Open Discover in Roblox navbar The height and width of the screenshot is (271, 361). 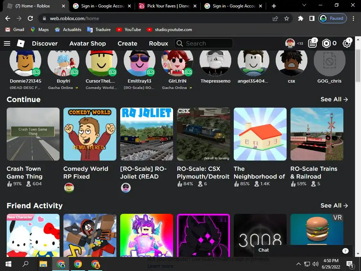(45, 43)
